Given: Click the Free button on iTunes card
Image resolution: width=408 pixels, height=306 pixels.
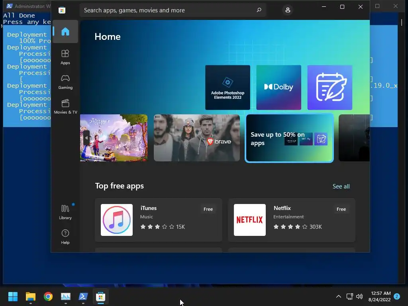Looking at the screenshot, I should click(208, 209).
